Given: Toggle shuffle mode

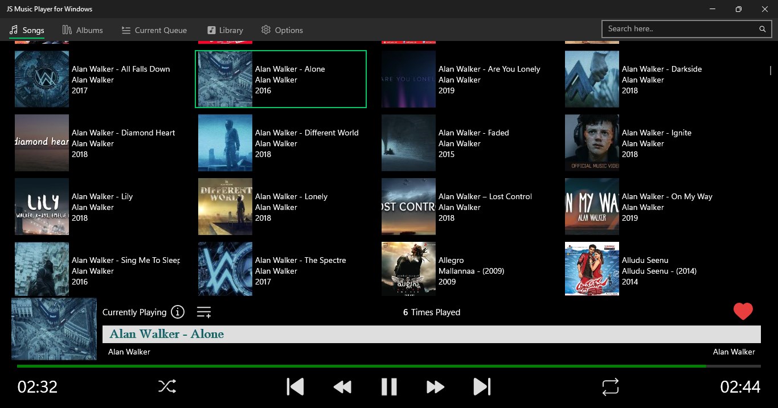Looking at the screenshot, I should [x=167, y=387].
